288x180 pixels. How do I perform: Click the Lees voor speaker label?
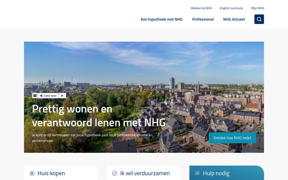48,96
